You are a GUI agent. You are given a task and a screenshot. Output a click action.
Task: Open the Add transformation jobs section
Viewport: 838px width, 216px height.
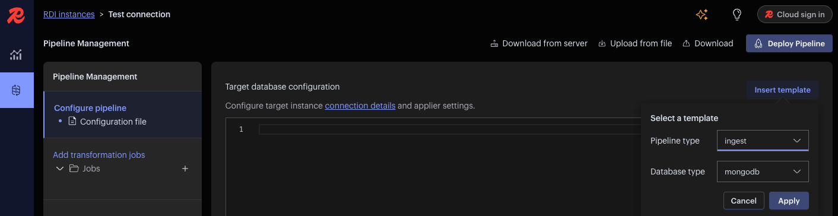[99, 155]
